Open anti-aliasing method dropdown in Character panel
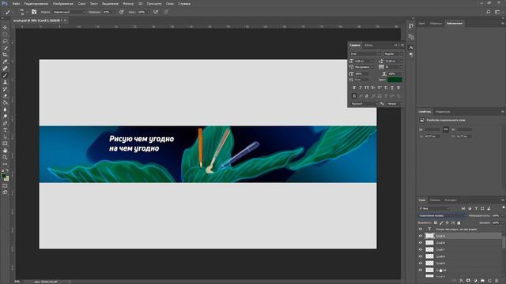 click(395, 103)
